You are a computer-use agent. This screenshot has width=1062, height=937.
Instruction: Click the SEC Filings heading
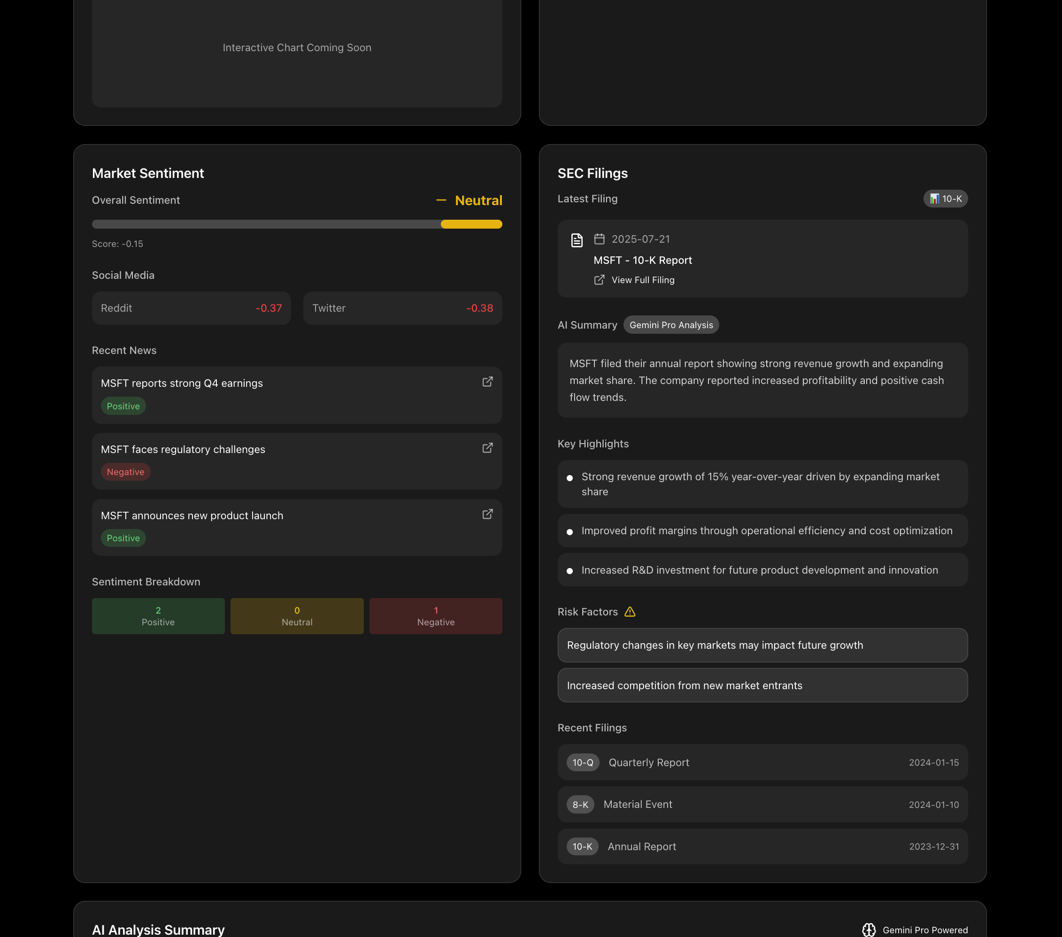[593, 174]
